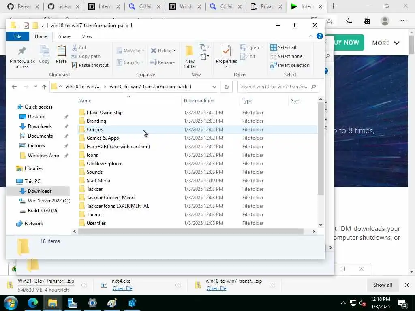The width and height of the screenshot is (415, 311).
Task: Go up one folder level arrow
Action: pyautogui.click(x=44, y=87)
